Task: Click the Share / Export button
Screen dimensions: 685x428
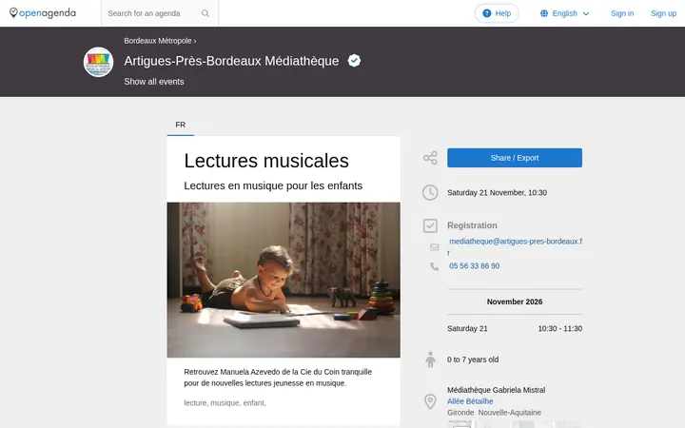Action: coord(514,158)
